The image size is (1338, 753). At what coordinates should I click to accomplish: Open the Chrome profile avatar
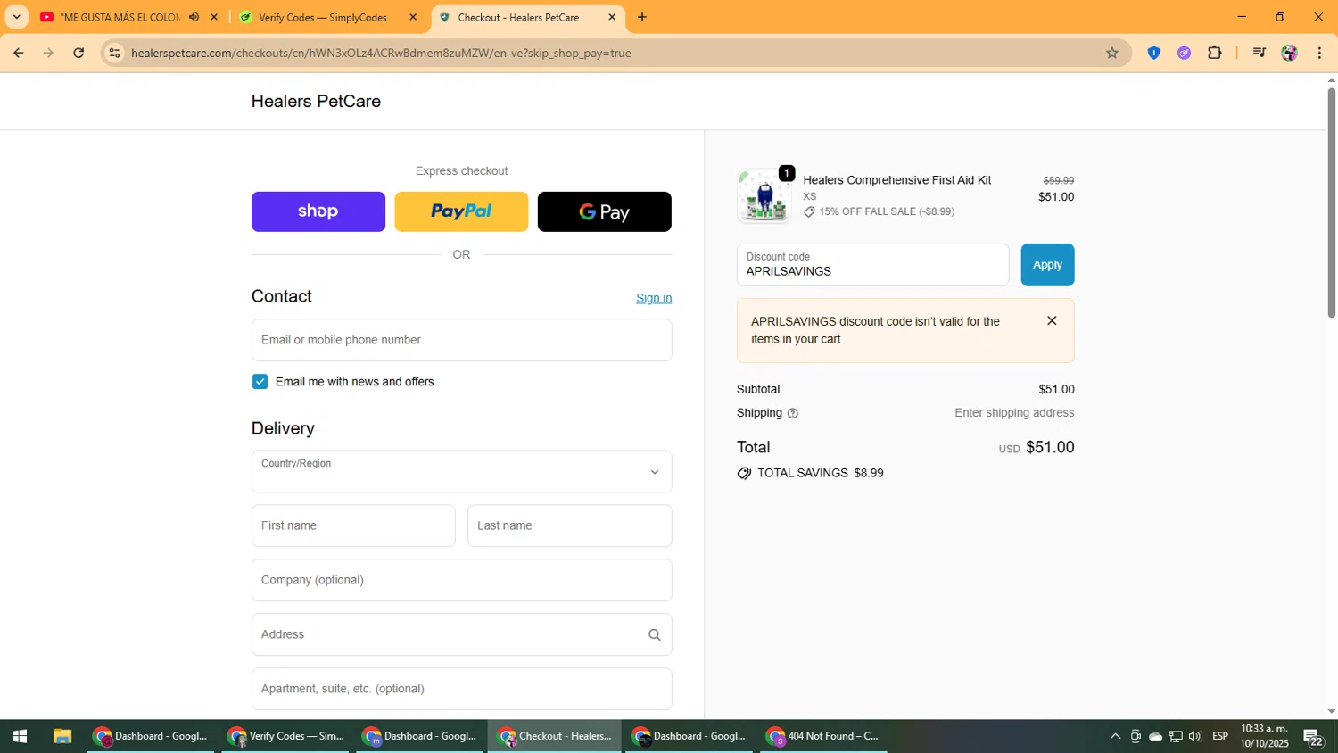pos(1289,53)
